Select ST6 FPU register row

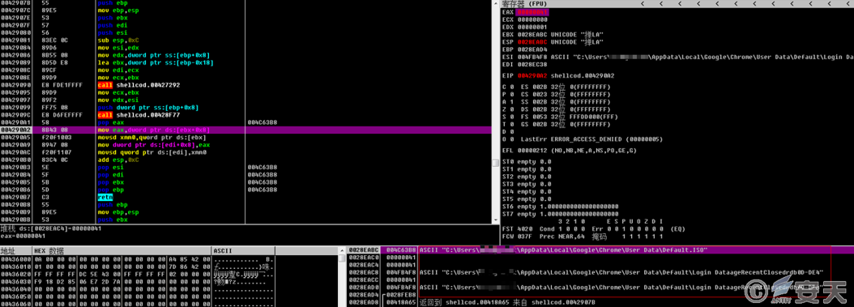click(561, 207)
